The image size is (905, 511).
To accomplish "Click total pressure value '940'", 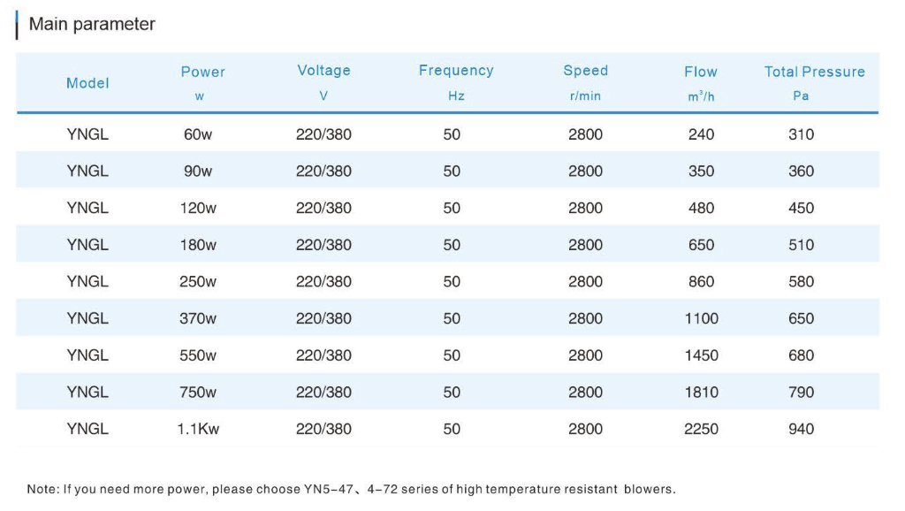I will tap(801, 429).
